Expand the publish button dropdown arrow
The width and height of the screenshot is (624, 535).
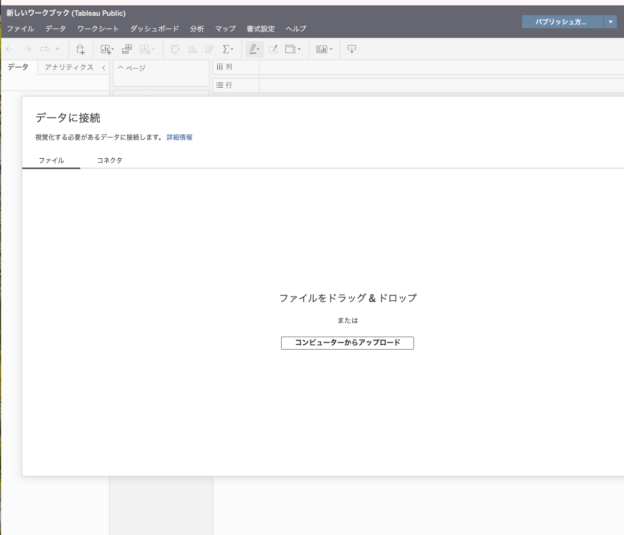[x=610, y=22]
